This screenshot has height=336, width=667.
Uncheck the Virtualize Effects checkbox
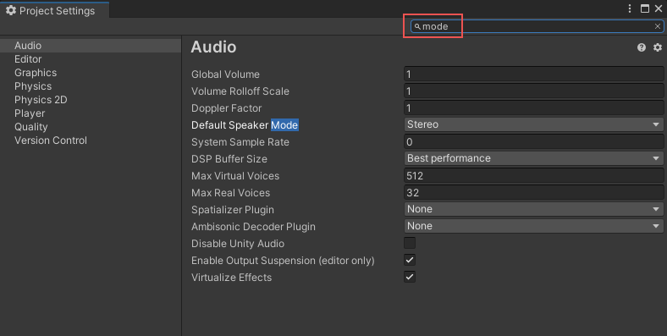click(x=410, y=277)
